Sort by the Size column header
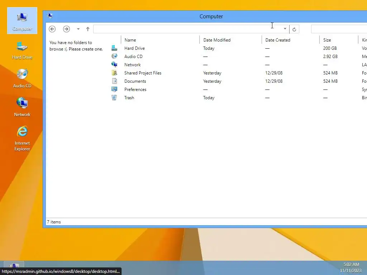This screenshot has height=275, width=367. (327, 40)
